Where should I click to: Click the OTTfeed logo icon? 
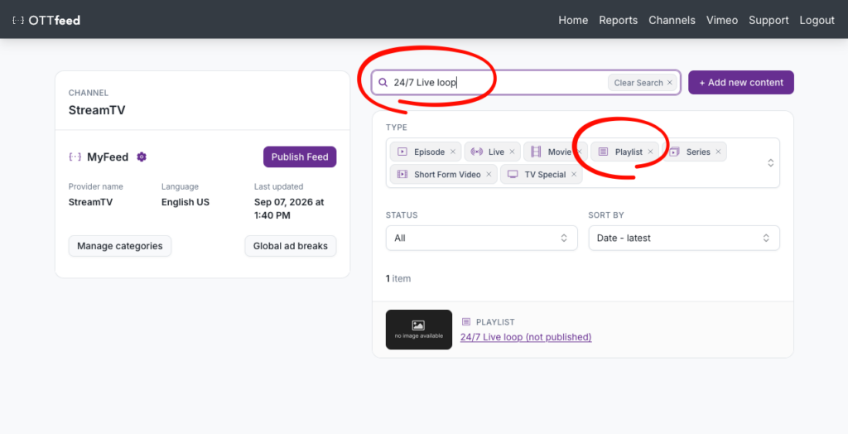(x=18, y=20)
